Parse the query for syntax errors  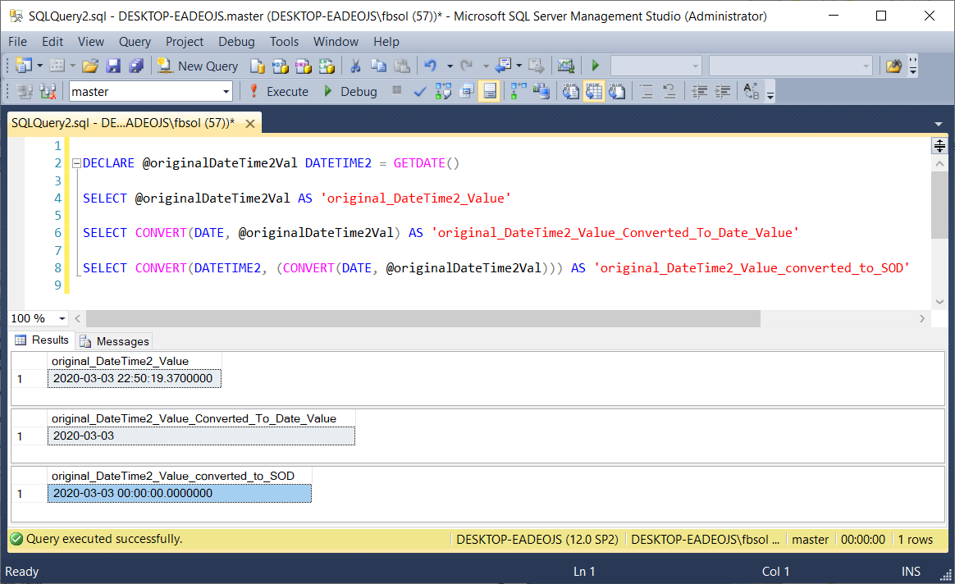[419, 91]
